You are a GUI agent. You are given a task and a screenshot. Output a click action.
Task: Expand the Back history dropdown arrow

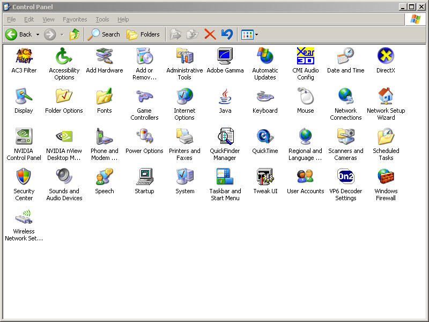[x=38, y=34]
